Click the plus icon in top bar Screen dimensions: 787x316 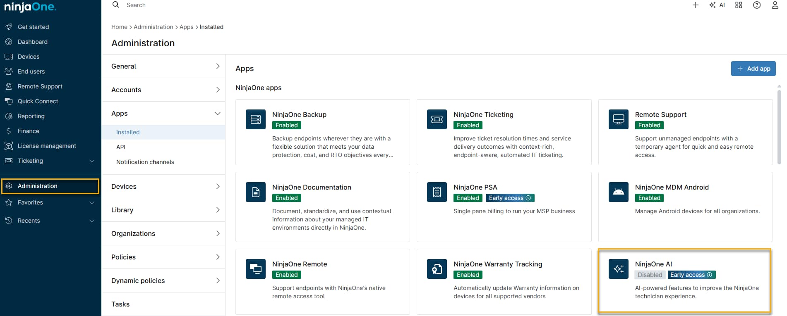696,5
